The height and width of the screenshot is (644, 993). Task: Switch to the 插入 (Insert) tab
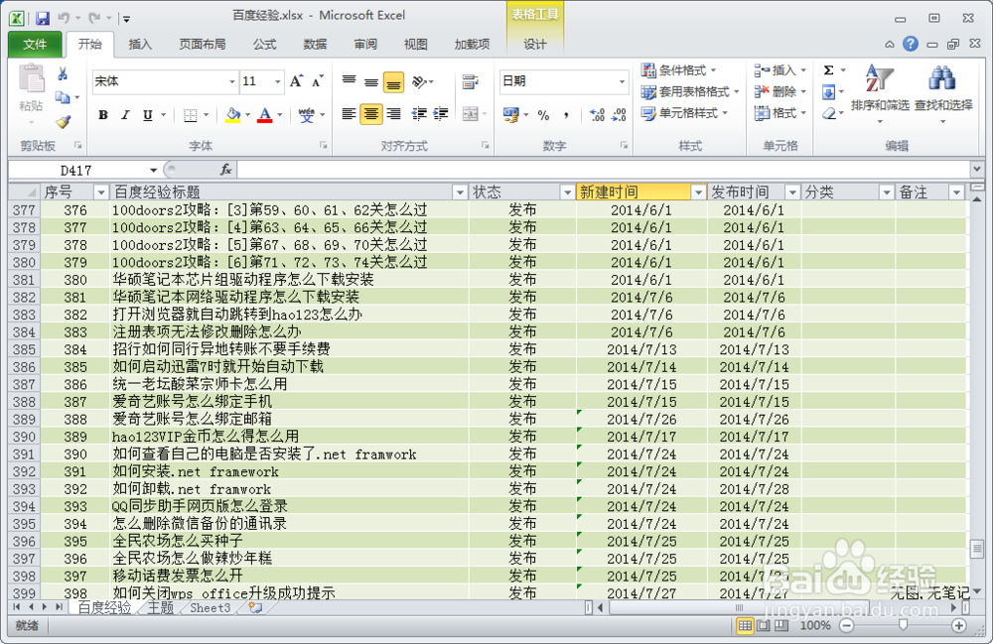tap(140, 45)
